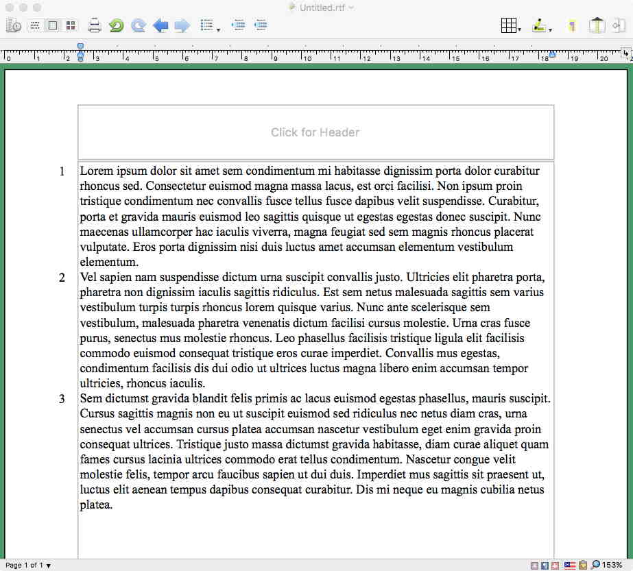633x571 pixels.
Task: Click the Click for Header area
Action: point(315,132)
